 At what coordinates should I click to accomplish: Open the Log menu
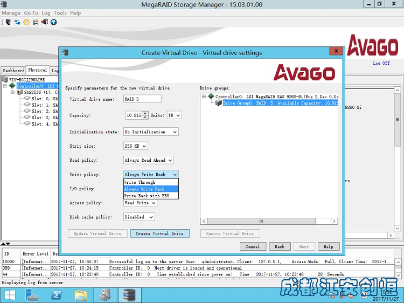click(x=46, y=13)
